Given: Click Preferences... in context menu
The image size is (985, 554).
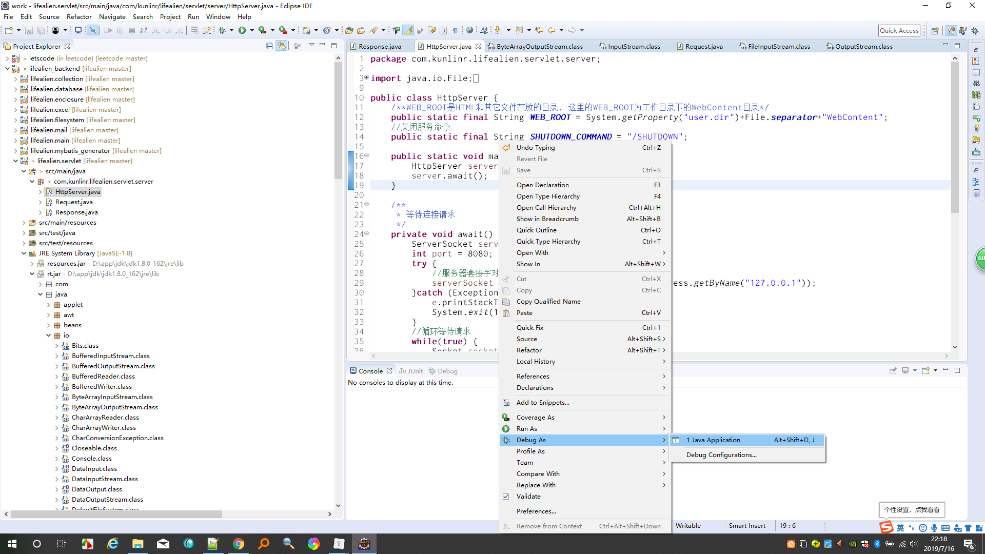Looking at the screenshot, I should pyautogui.click(x=585, y=511).
